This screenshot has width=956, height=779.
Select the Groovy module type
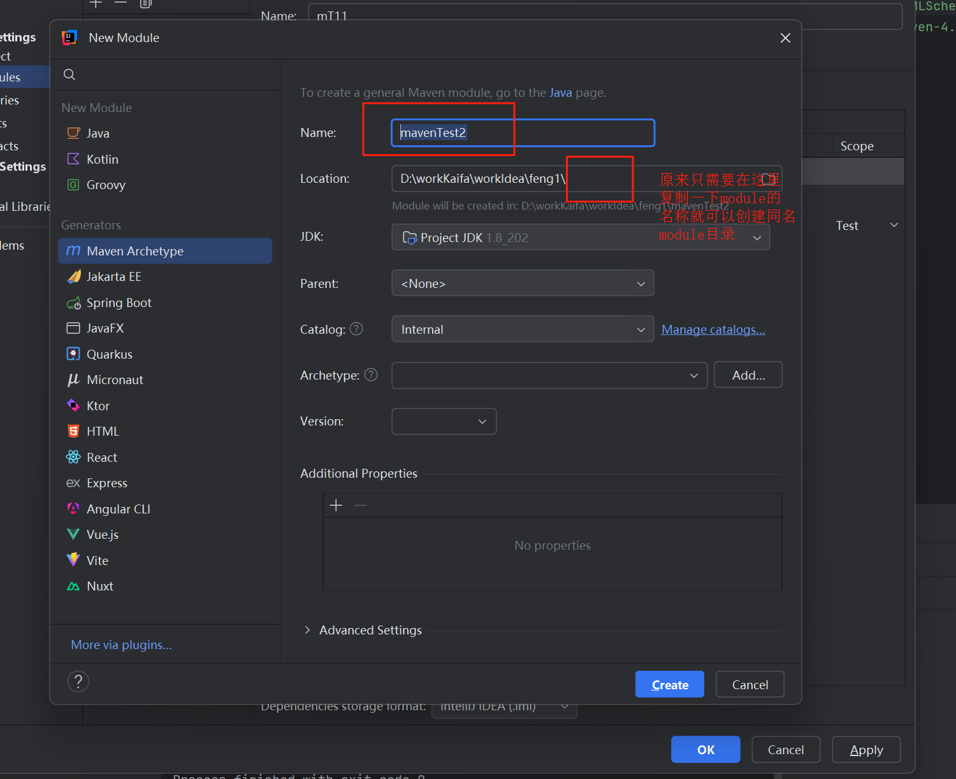(165, 185)
